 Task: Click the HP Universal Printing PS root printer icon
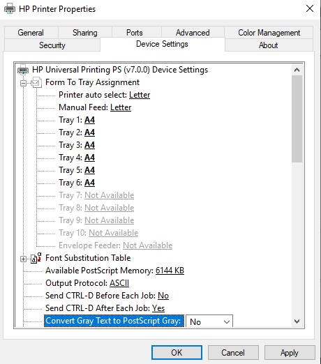click(23, 70)
